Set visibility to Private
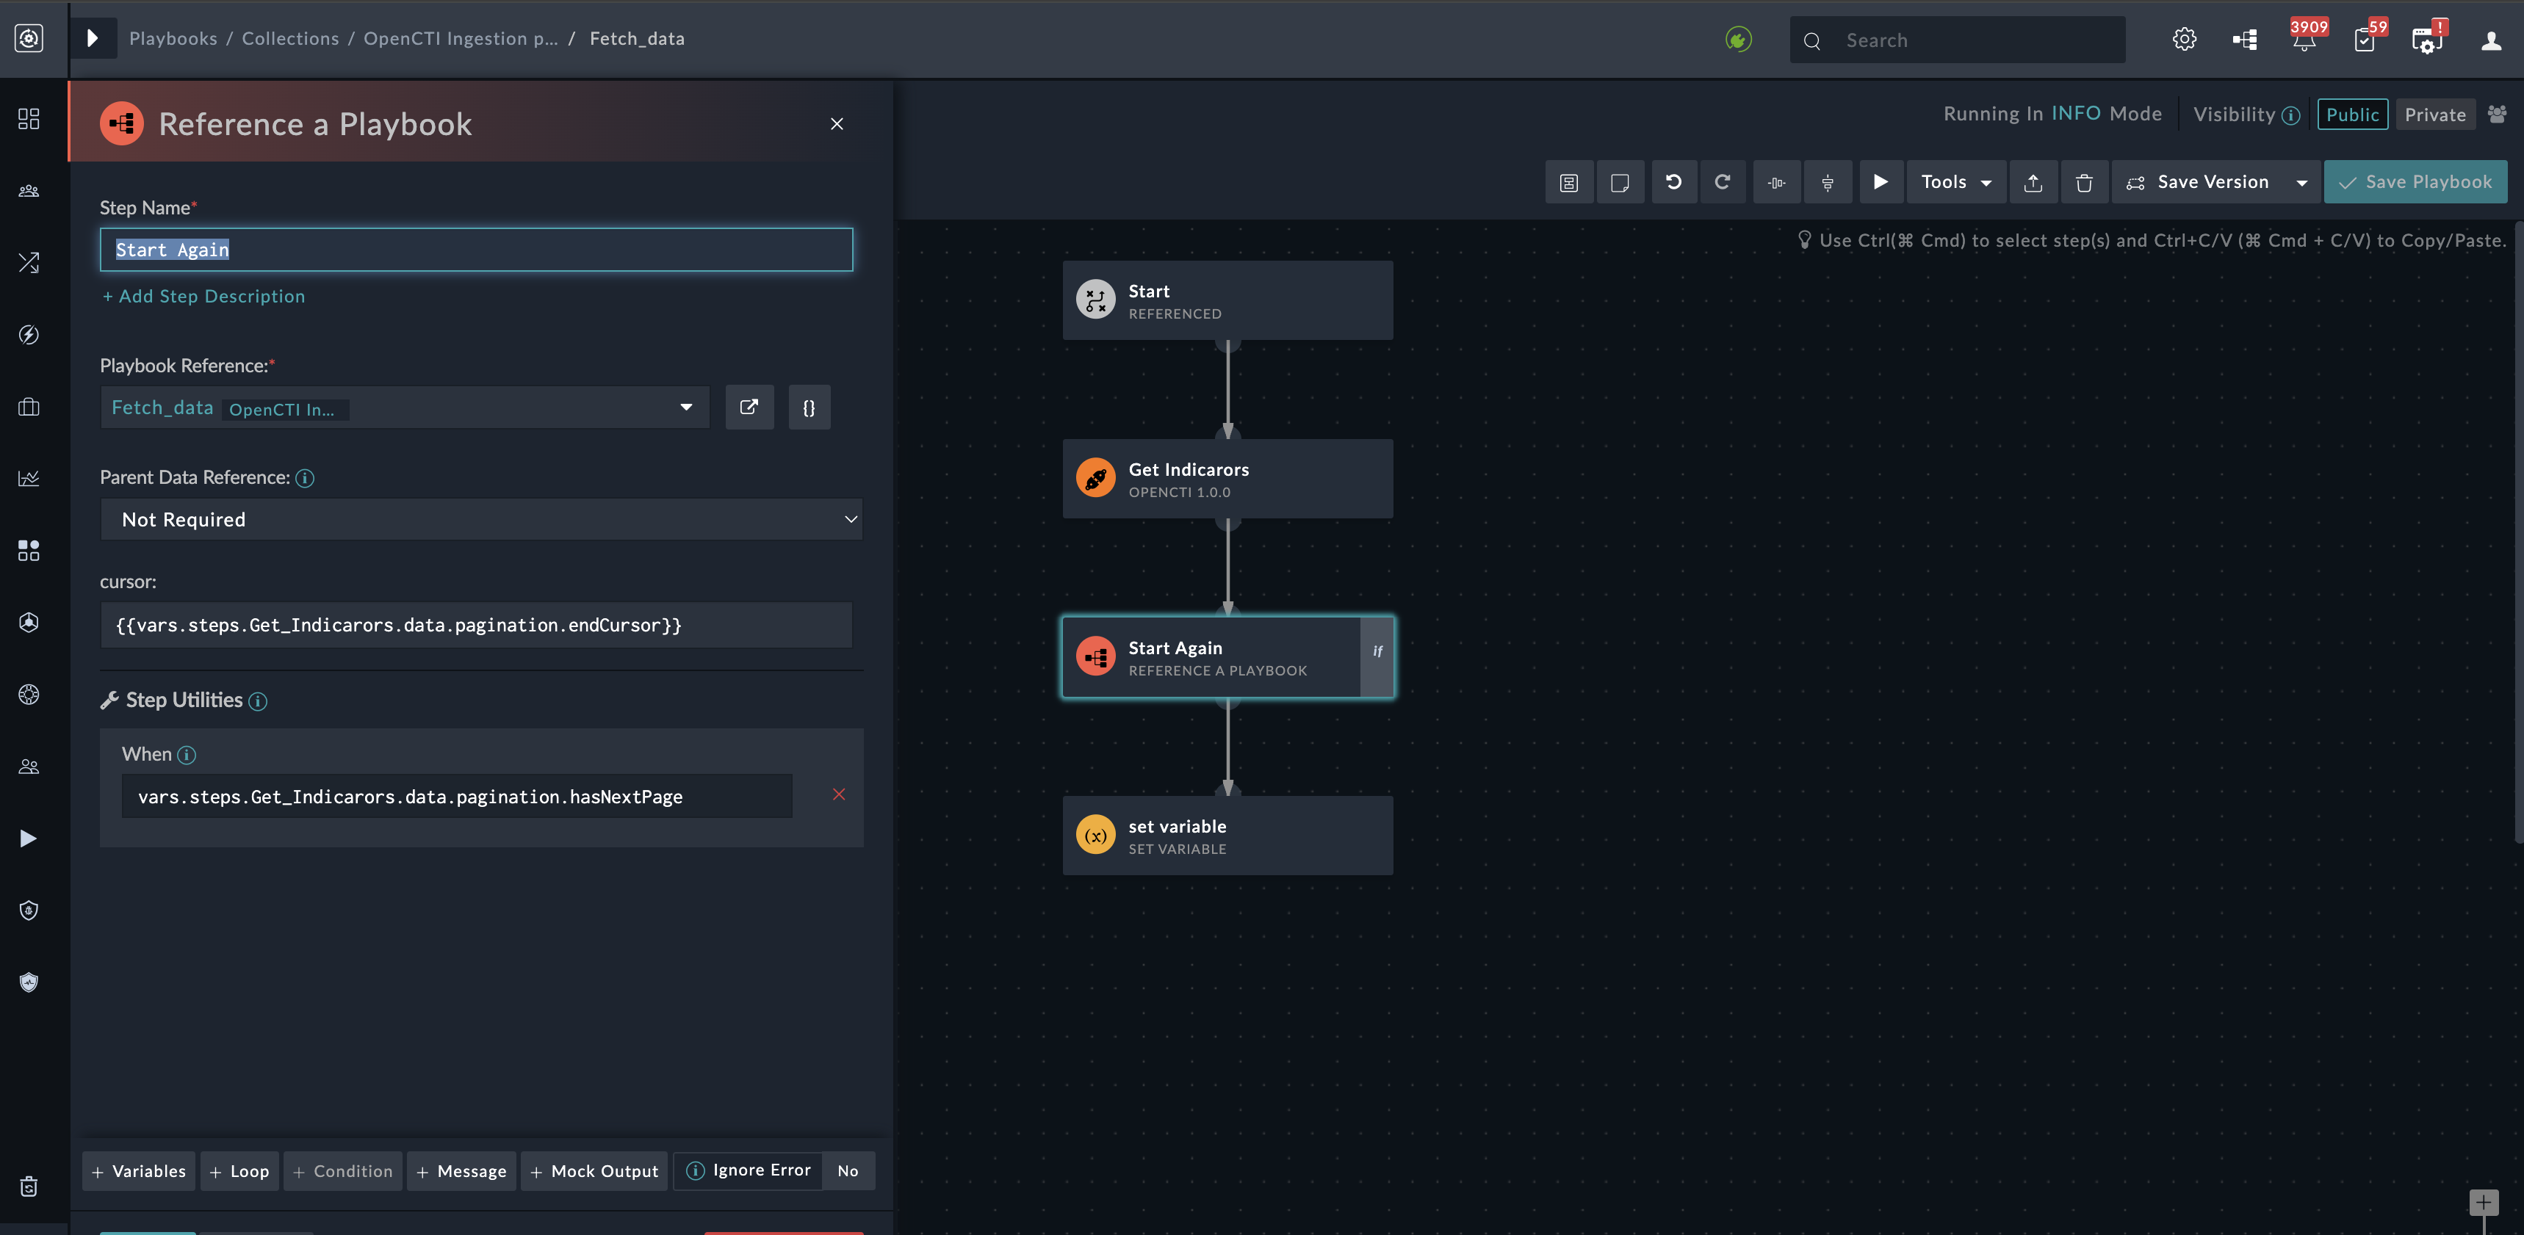 click(x=2435, y=115)
